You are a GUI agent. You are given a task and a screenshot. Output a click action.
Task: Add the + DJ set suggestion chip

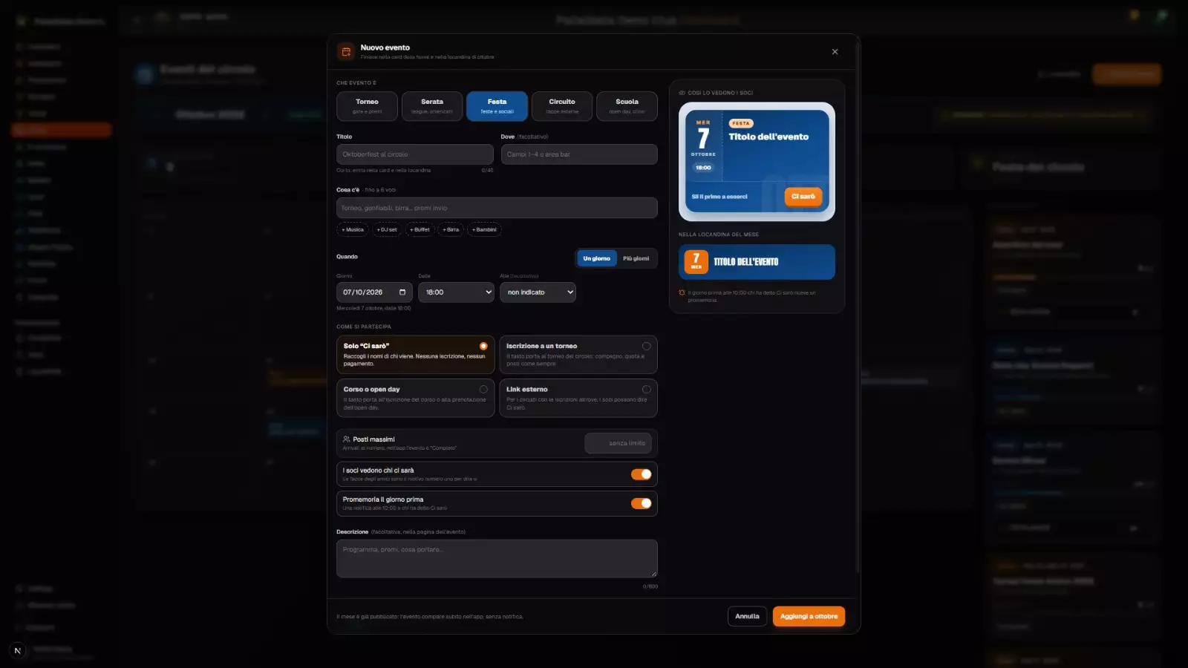387,229
